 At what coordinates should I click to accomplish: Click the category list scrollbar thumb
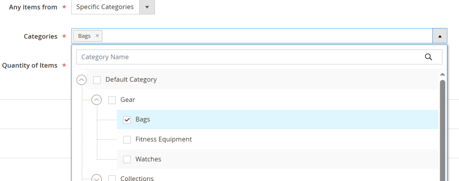pyautogui.click(x=442, y=130)
